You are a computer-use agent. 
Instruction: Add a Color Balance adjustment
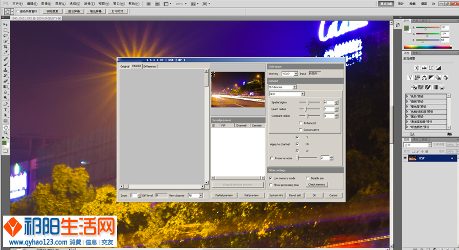[x=424, y=77]
